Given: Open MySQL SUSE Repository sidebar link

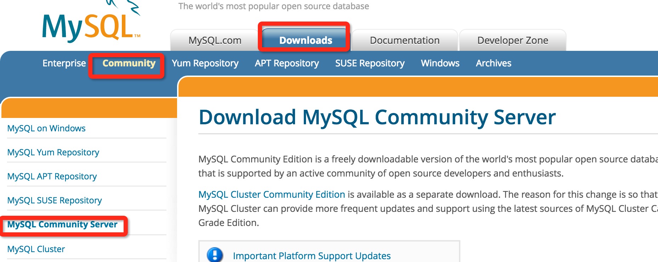Looking at the screenshot, I should click(x=55, y=200).
